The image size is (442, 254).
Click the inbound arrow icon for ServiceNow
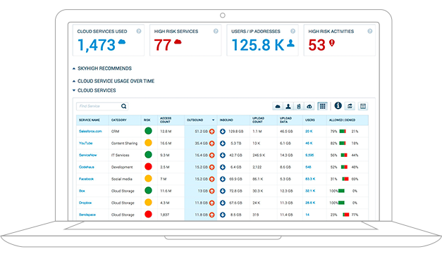click(x=223, y=155)
